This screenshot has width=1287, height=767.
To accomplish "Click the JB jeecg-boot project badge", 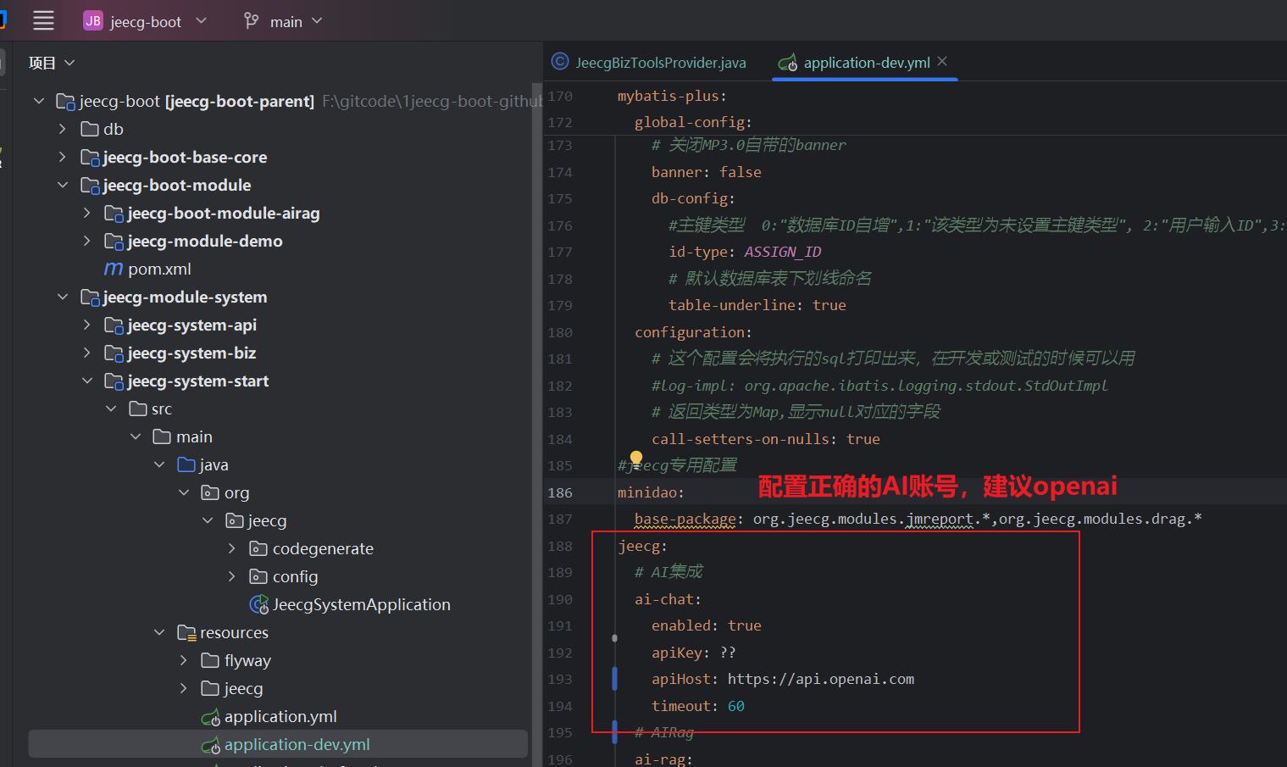I will [x=92, y=21].
